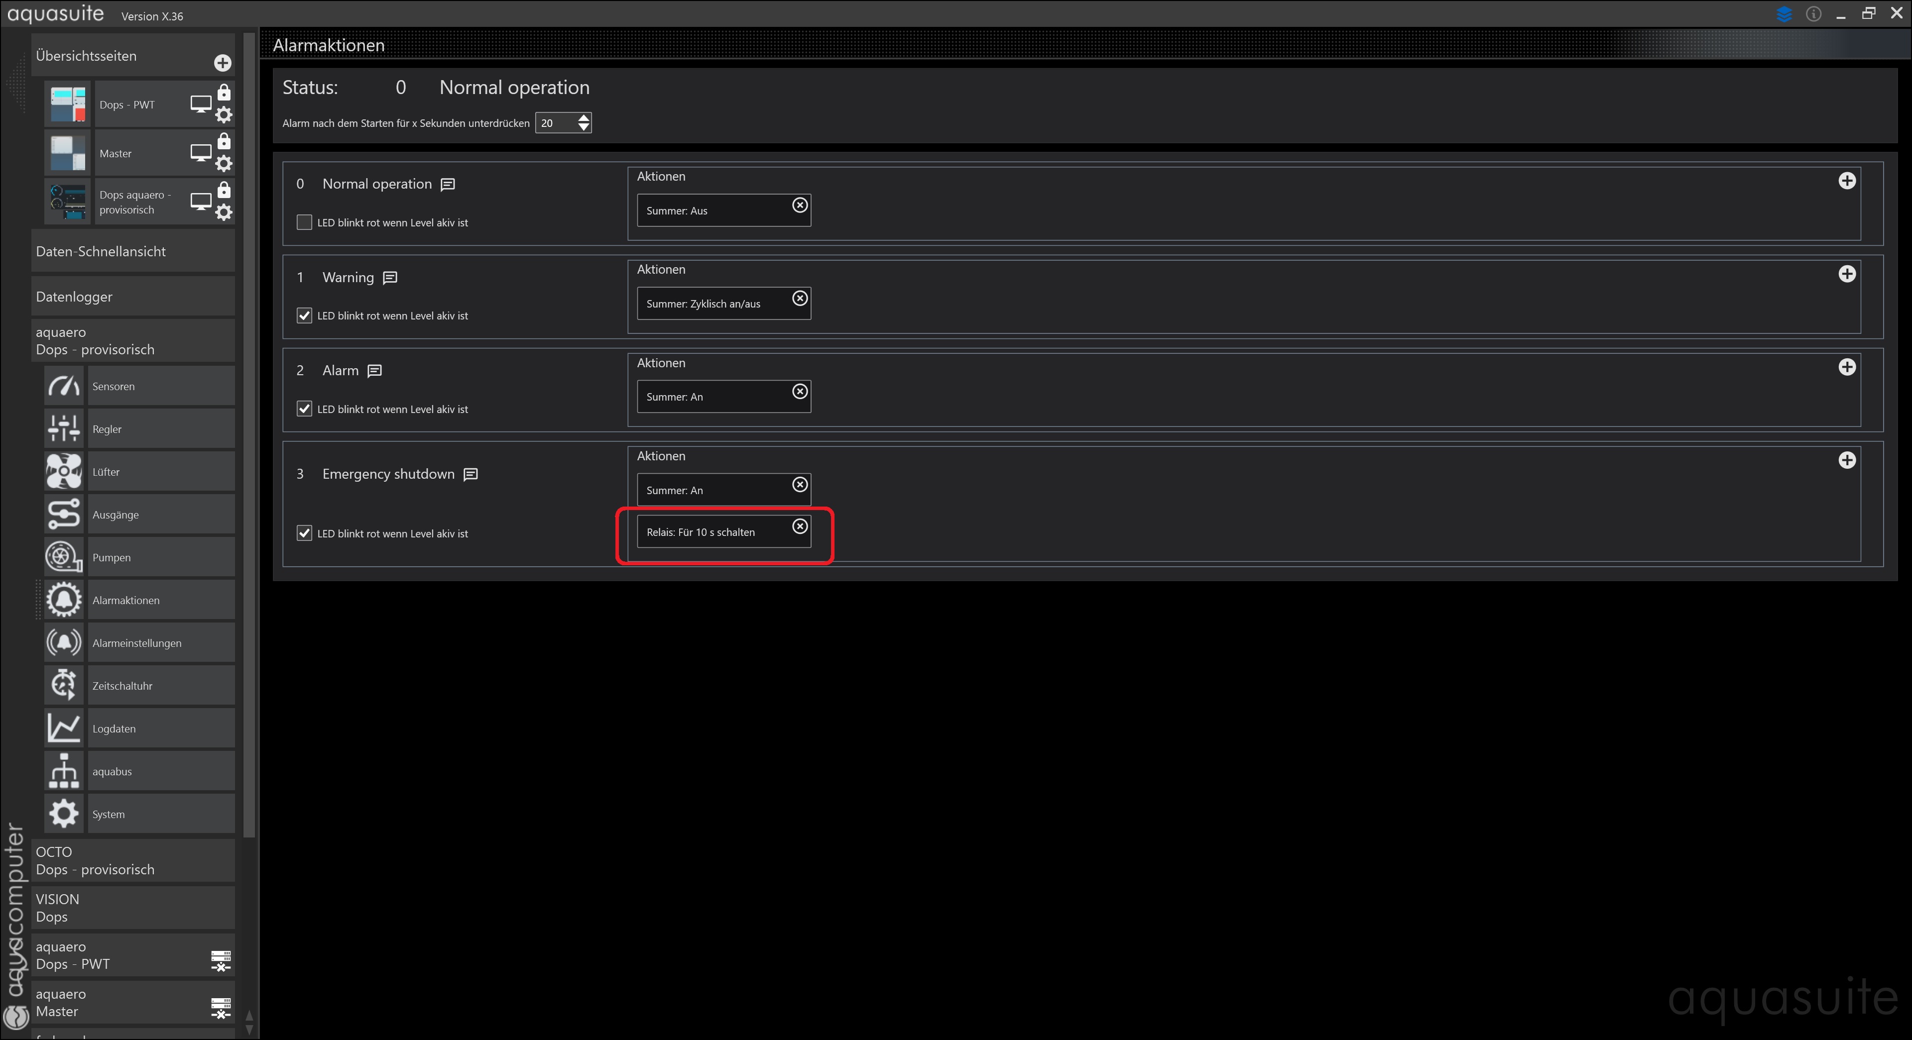Add a new Übersichtsseiten page
The image size is (1912, 1040).
pyautogui.click(x=223, y=63)
